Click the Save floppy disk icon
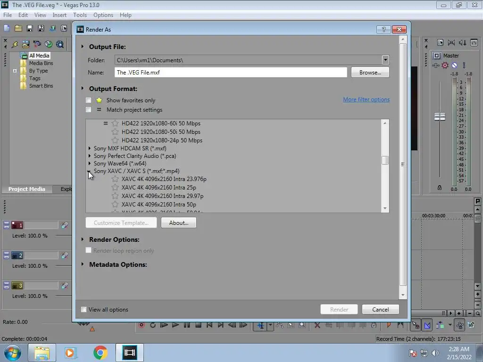This screenshot has width=483, height=362. click(x=30, y=29)
